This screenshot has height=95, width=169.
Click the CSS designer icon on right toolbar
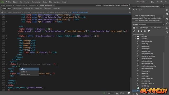click(167, 23)
